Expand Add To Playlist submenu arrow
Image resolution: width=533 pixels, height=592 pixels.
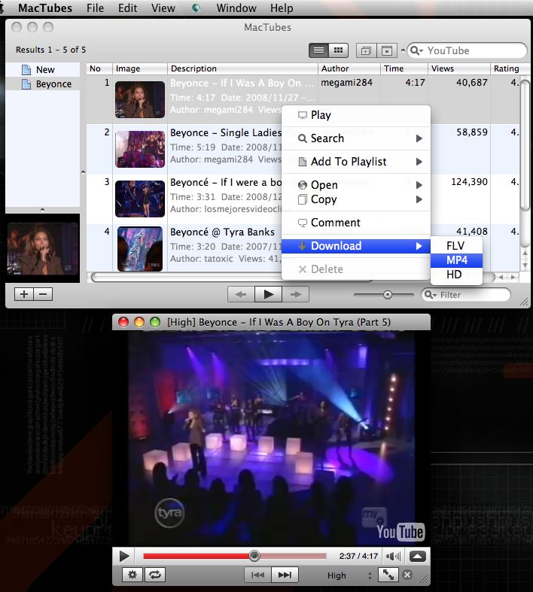coord(419,162)
